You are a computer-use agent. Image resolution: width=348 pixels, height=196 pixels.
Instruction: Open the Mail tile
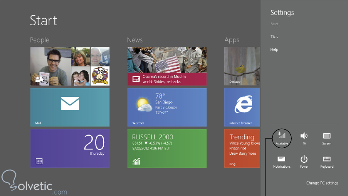pos(70,107)
